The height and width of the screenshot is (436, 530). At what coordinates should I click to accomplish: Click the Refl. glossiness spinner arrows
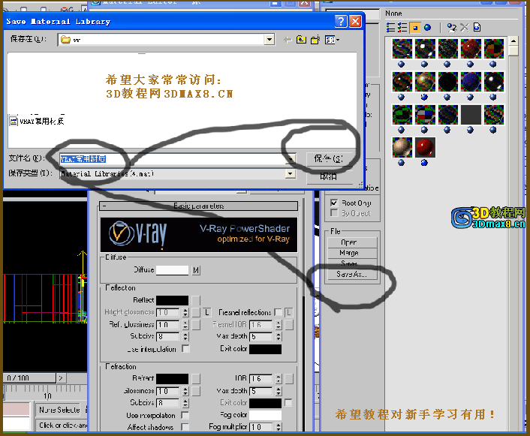(x=185, y=325)
